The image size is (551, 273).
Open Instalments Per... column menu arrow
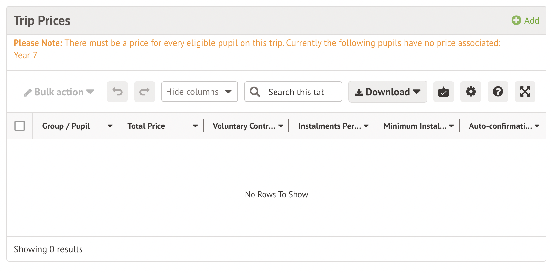(366, 126)
